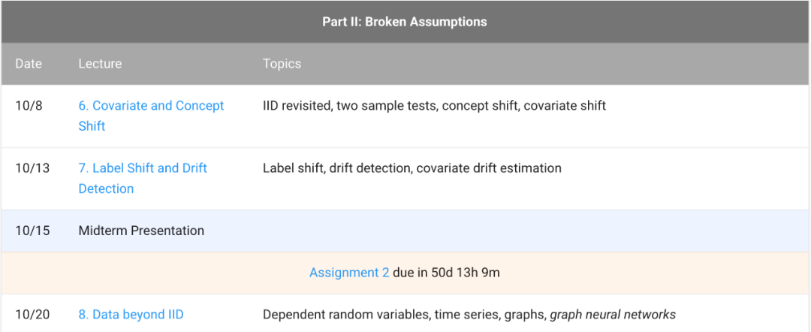
Task: Click the 10/13 date cell
Action: click(x=32, y=168)
